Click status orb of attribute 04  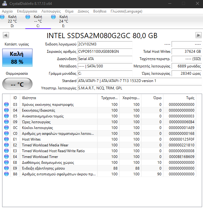coord(6,110)
